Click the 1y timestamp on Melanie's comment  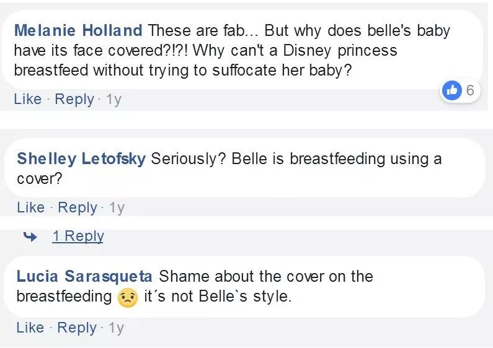pyautogui.click(x=113, y=99)
